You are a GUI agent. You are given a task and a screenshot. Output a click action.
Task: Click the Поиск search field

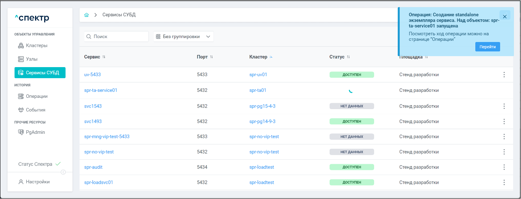pos(117,37)
